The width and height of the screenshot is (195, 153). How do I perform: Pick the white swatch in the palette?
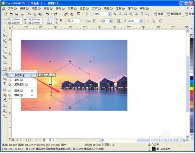pyautogui.click(x=192, y=75)
